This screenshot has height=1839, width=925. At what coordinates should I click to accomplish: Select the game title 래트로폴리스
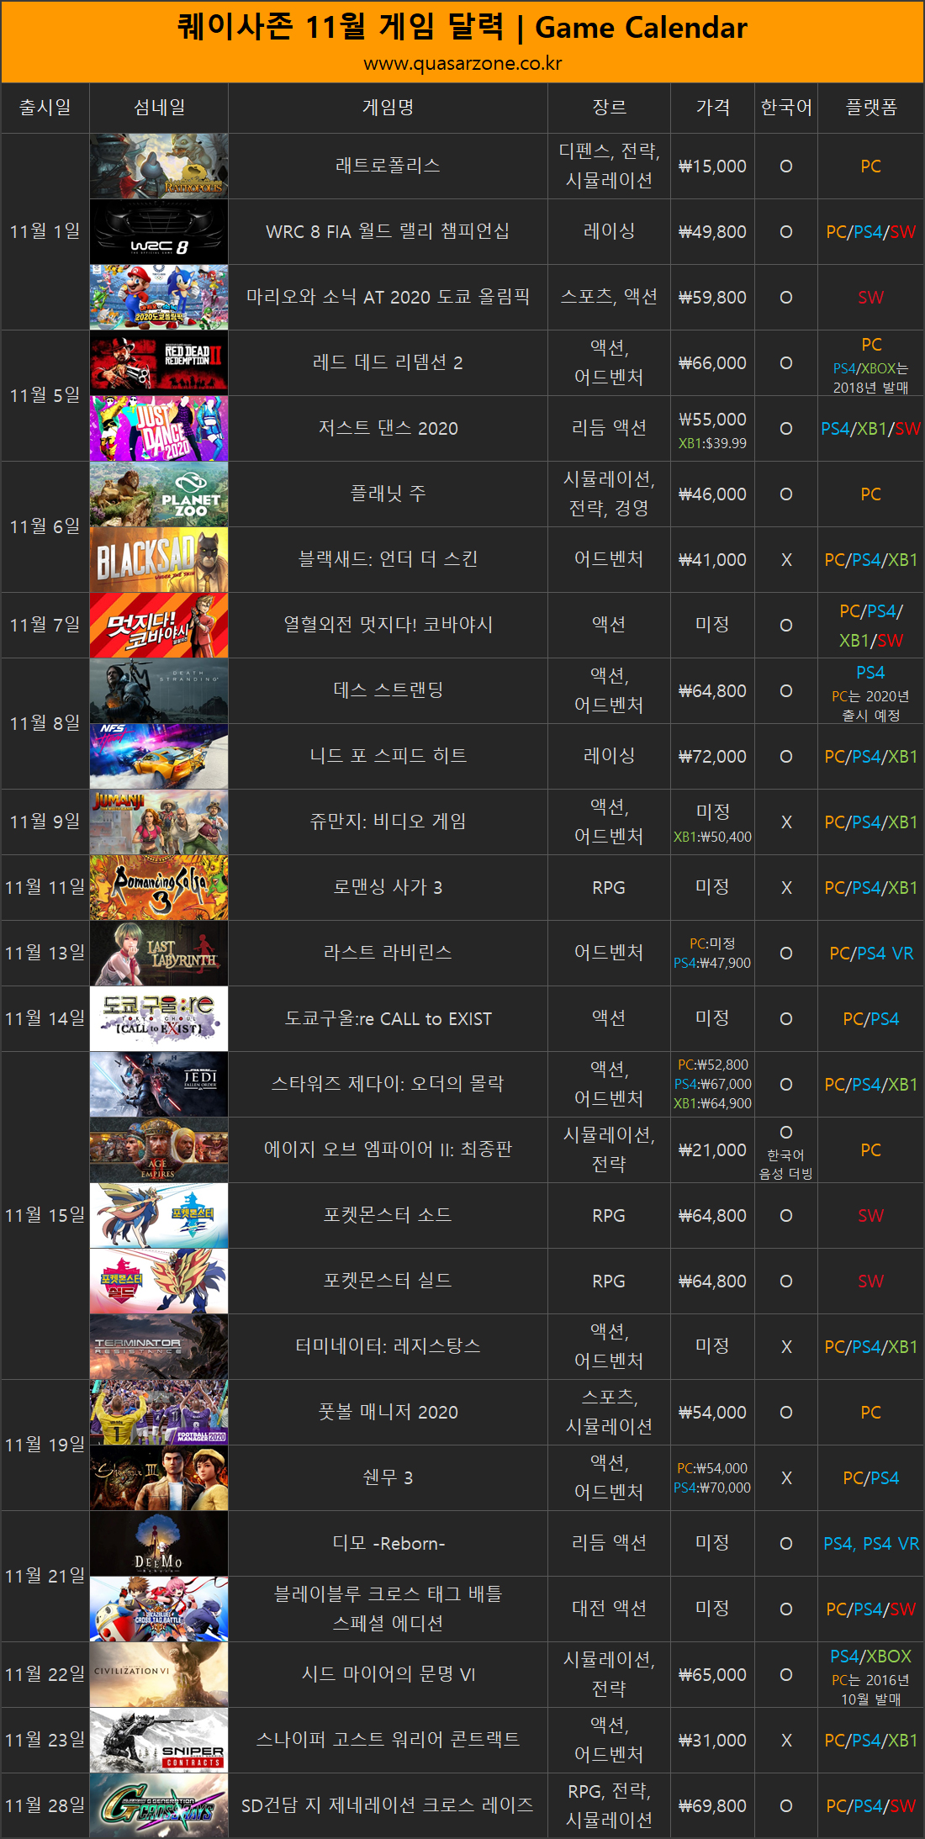(388, 166)
